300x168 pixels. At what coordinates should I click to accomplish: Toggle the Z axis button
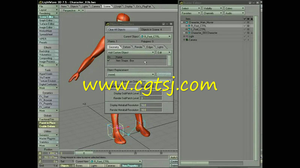click(x=40, y=162)
